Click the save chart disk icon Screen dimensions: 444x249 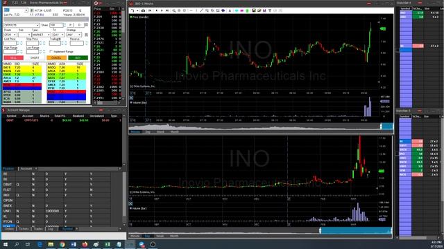[x=254, y=10]
